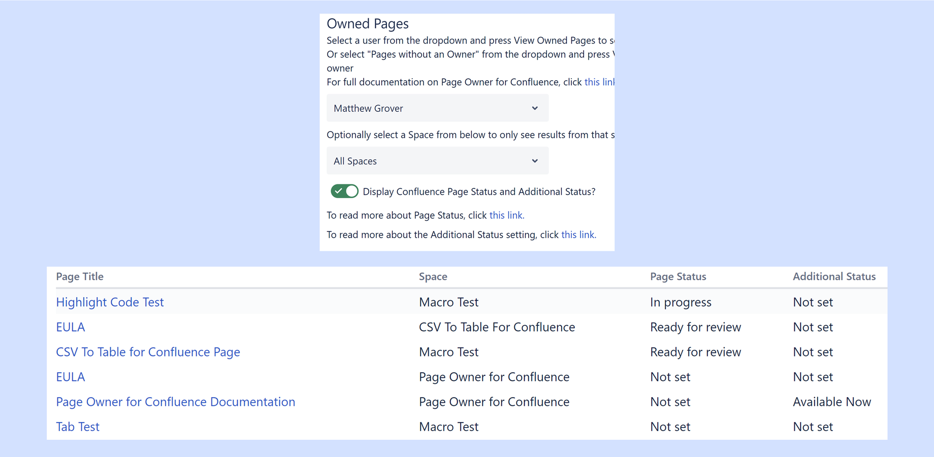The image size is (934, 457).
Task: Click the Space column header
Action: (433, 276)
